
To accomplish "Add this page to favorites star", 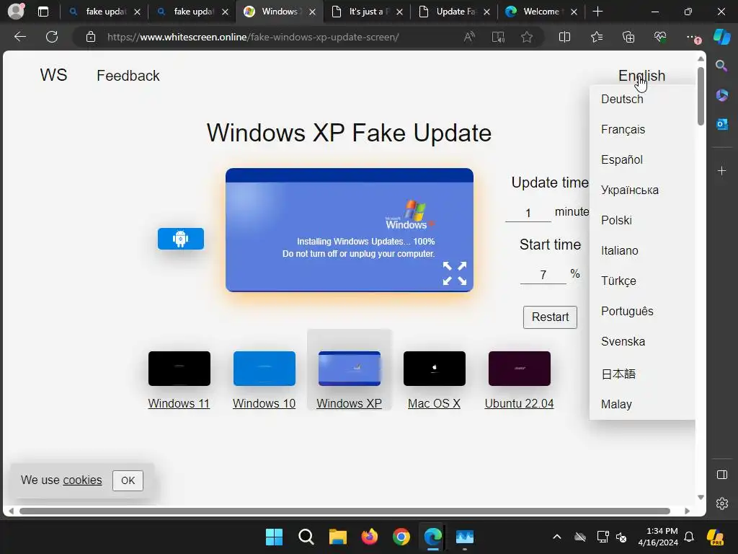I will click(527, 37).
